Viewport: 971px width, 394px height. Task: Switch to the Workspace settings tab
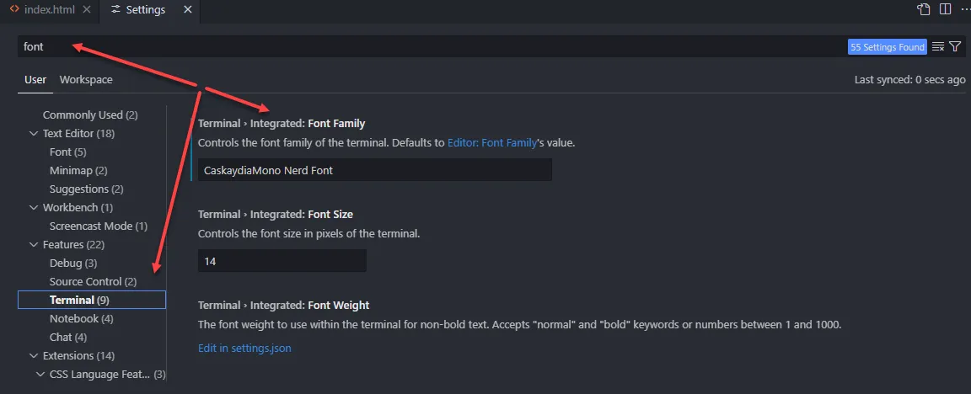pyautogui.click(x=86, y=80)
